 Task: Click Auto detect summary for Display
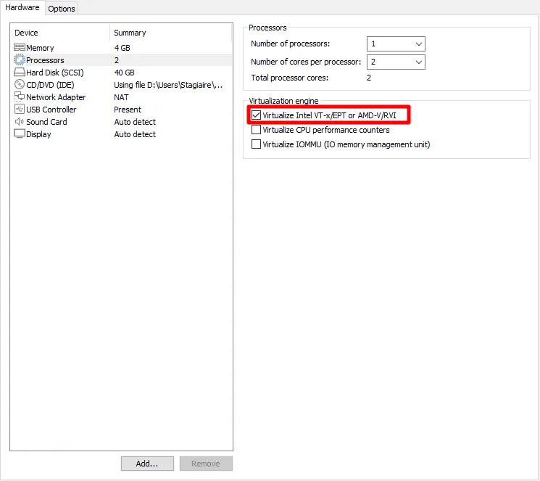click(x=135, y=134)
